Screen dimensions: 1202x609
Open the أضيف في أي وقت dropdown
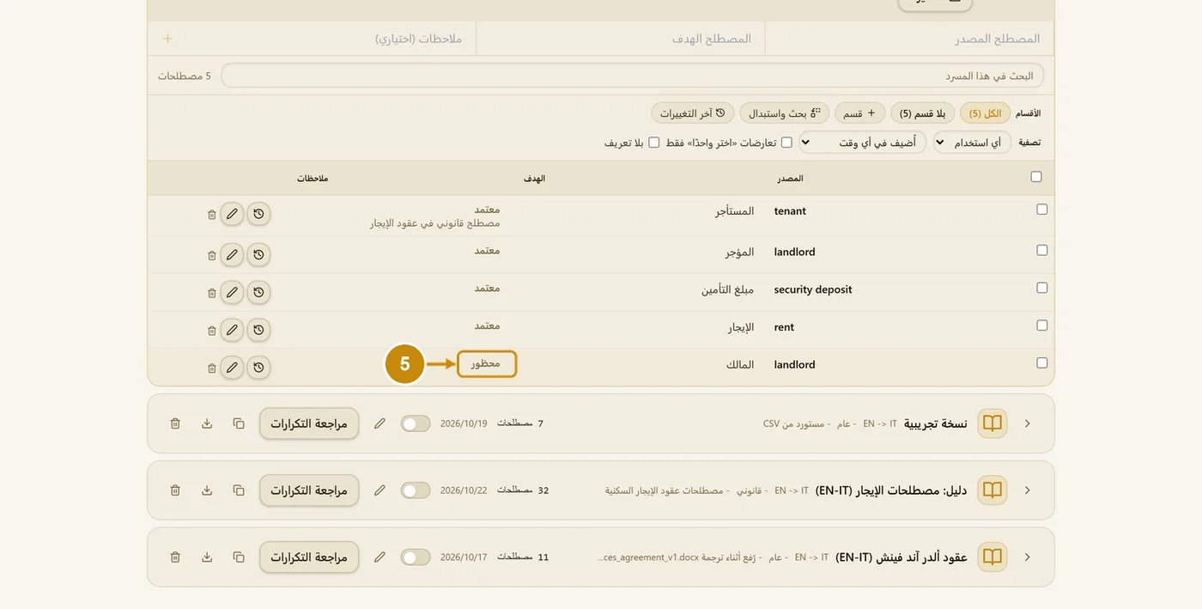[x=863, y=143]
